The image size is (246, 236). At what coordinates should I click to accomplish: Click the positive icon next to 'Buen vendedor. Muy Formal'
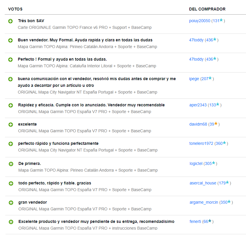10,40
